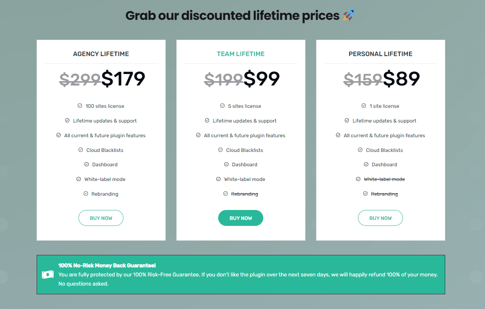The height and width of the screenshot is (309, 485).
Task: Click the check icon next to Agency Rebranding
Action: [x=86, y=194]
